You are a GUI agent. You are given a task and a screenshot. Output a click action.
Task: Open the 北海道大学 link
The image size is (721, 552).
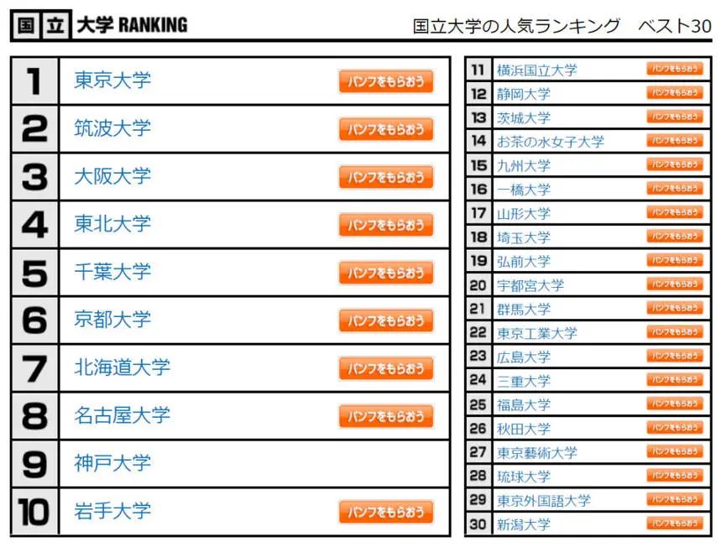coord(123,367)
